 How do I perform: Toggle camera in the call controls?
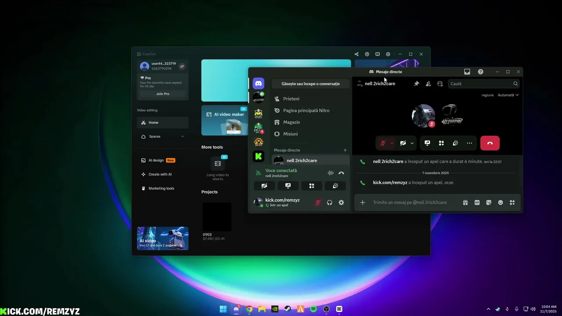[403, 143]
